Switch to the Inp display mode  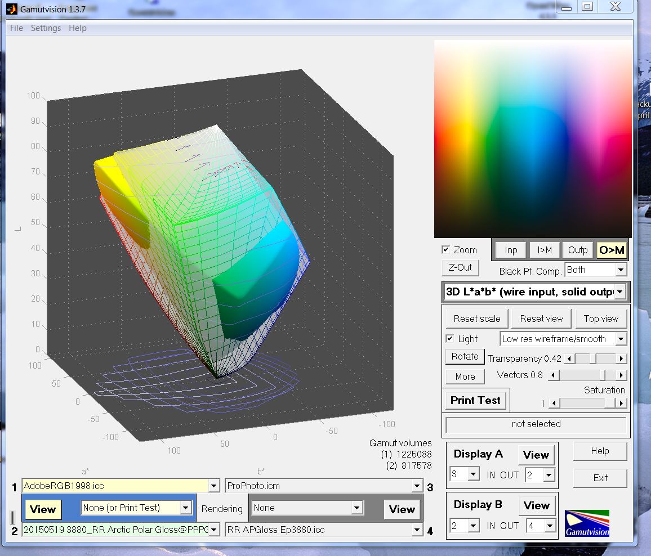[511, 250]
